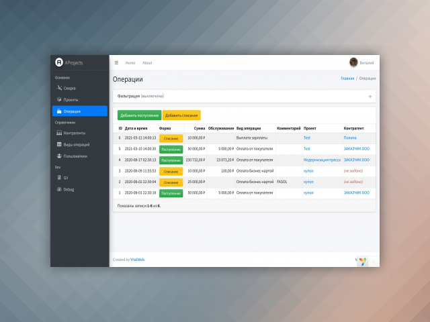Viewport: 430px width, 322px height.
Task: Click Поступление badge in row 1
Action: pos(171,193)
